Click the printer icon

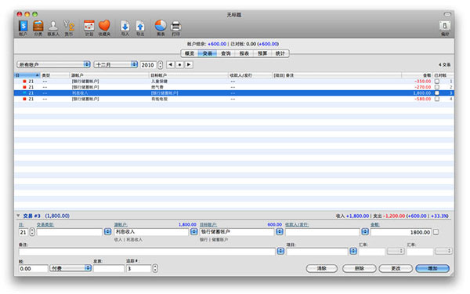(175, 26)
